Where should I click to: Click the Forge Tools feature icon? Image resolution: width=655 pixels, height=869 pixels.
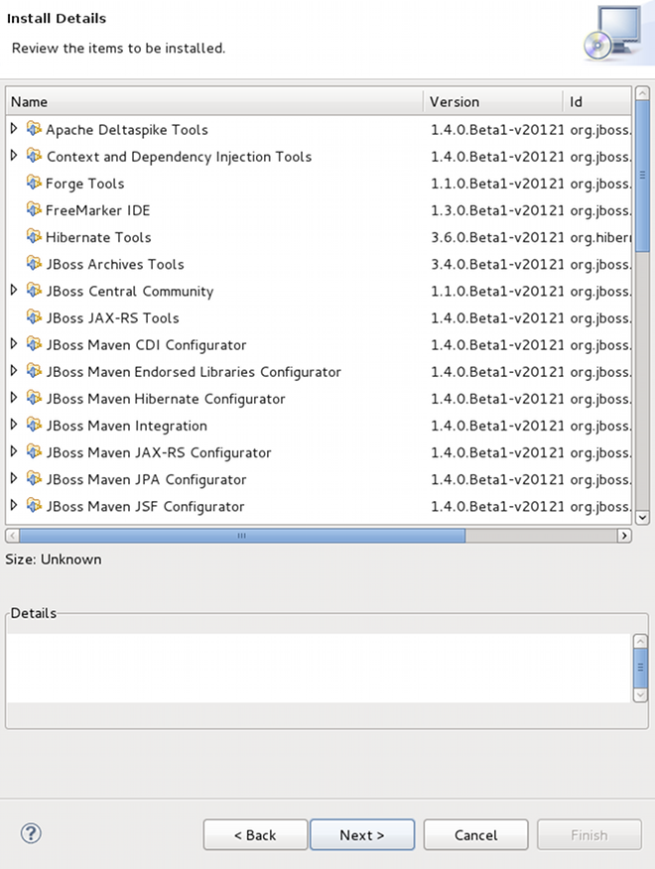coord(34,183)
